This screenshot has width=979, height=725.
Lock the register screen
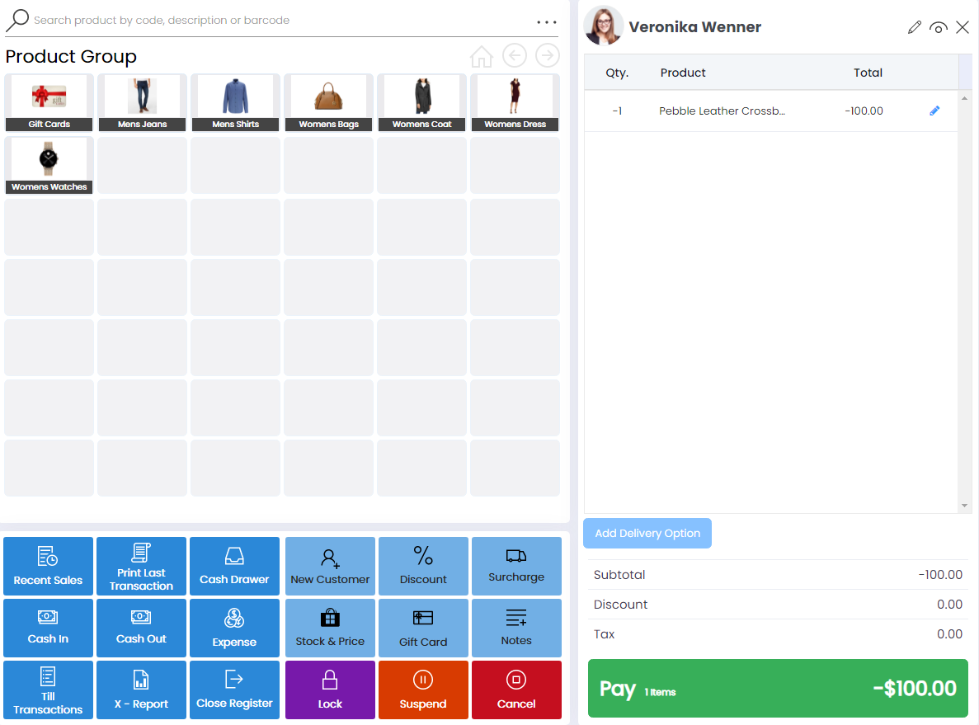(x=330, y=690)
